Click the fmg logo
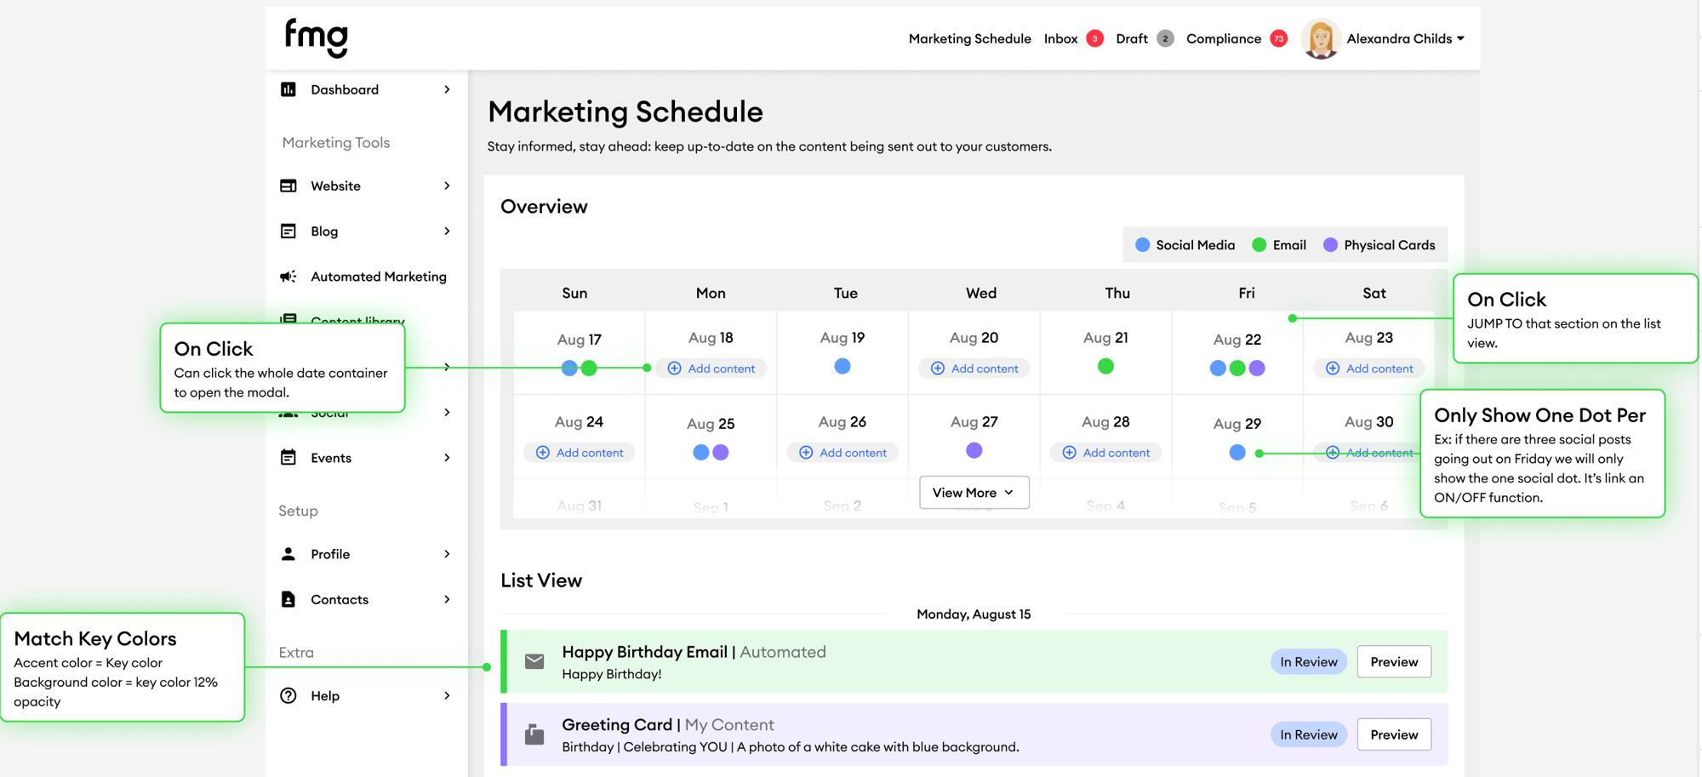The width and height of the screenshot is (1702, 777). (x=316, y=37)
